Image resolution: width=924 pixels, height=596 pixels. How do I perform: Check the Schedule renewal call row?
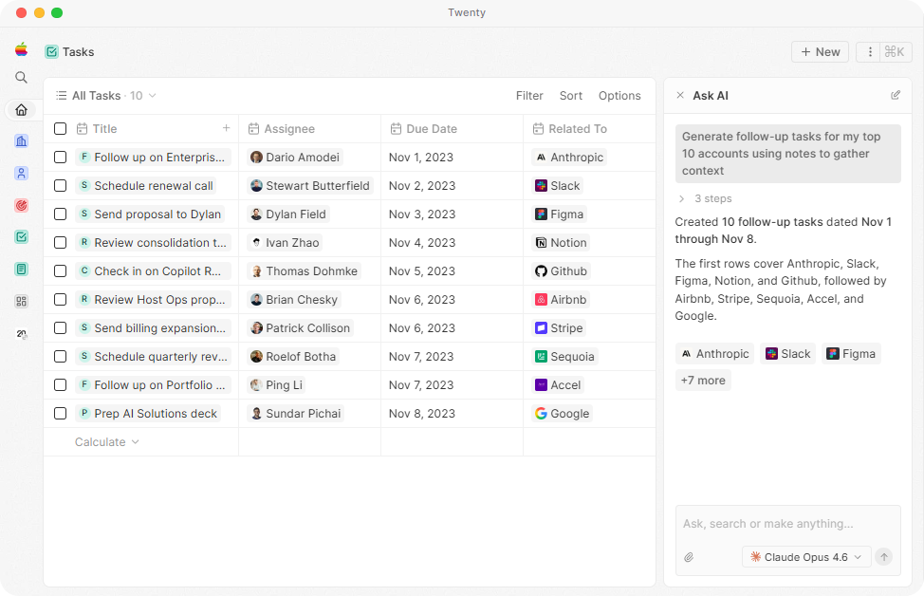click(x=60, y=186)
